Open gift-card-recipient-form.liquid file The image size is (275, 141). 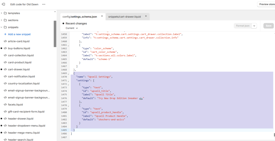pos(26,112)
